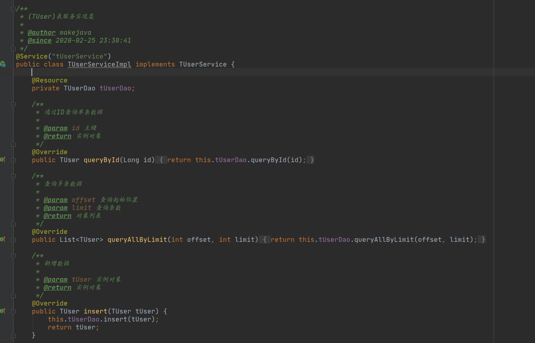Click the @Resource annotation

49,80
